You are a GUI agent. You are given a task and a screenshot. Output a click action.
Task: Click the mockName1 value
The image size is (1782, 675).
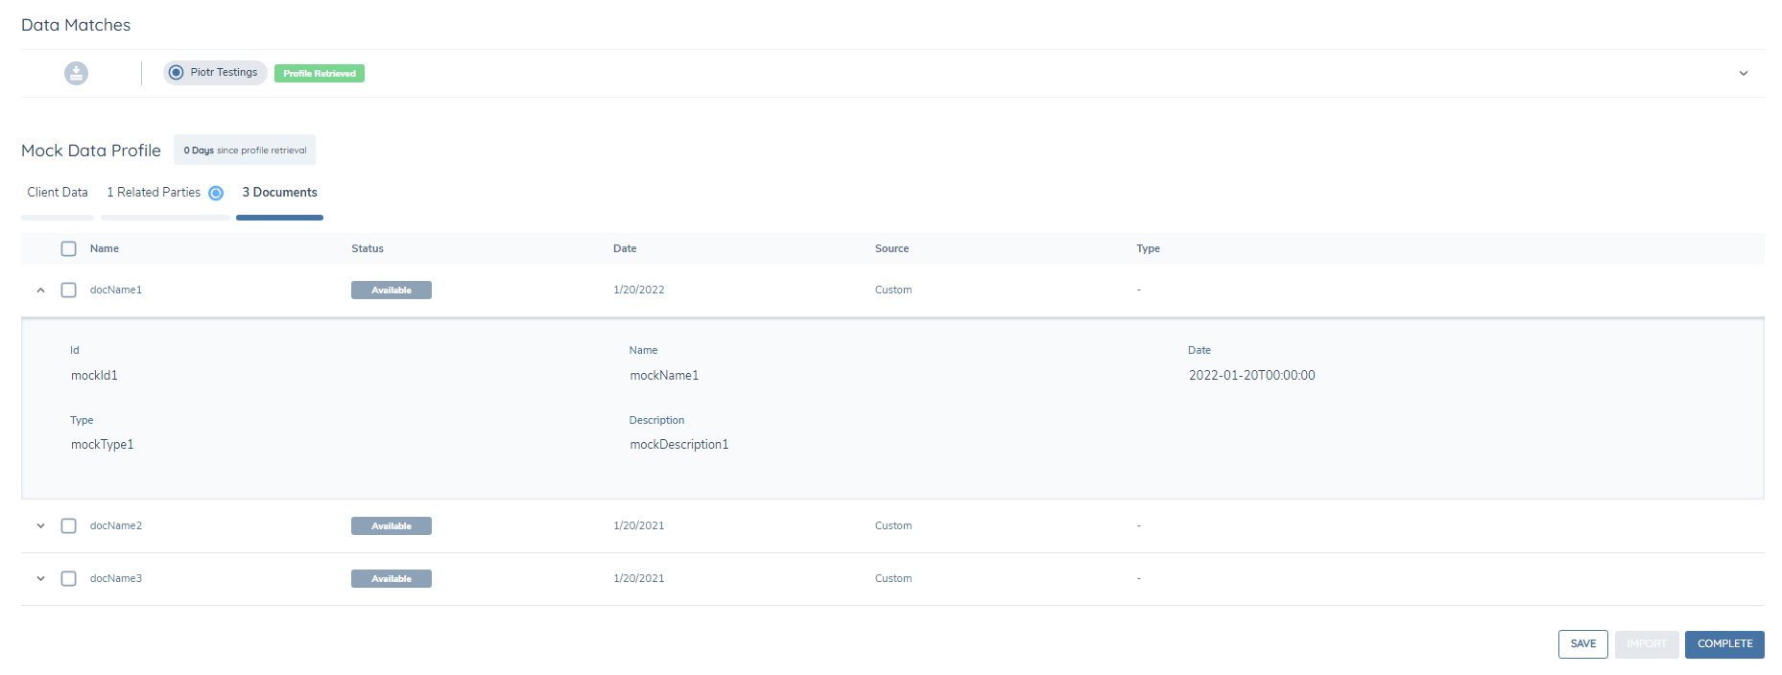point(664,375)
